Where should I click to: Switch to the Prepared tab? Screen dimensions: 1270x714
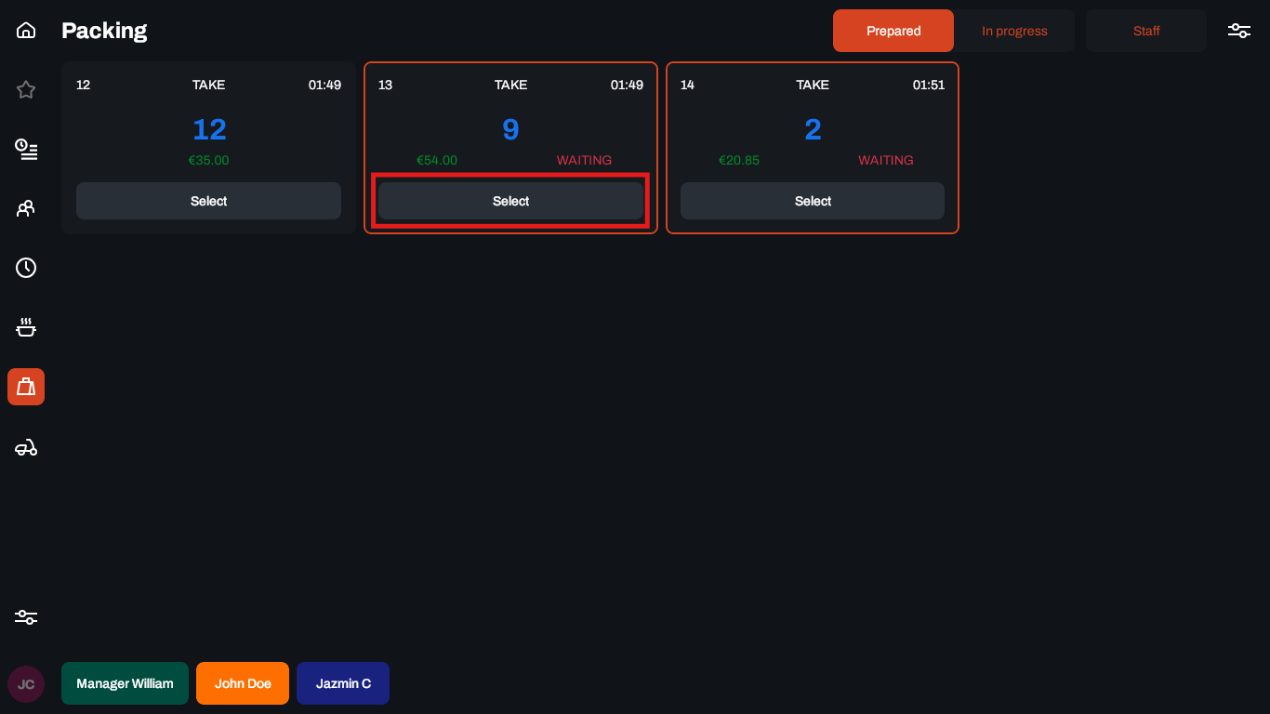click(893, 31)
